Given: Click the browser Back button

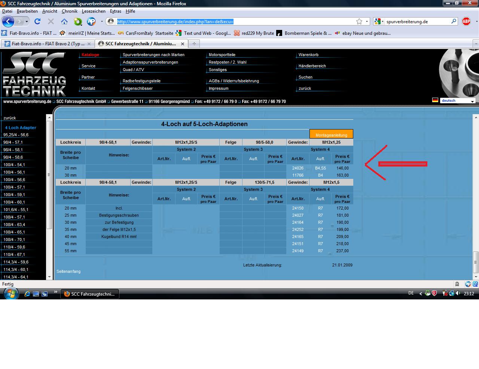Looking at the screenshot, I should (x=8, y=21).
